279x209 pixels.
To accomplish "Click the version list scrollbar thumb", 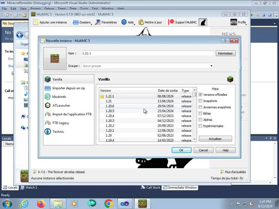I will [195, 94].
